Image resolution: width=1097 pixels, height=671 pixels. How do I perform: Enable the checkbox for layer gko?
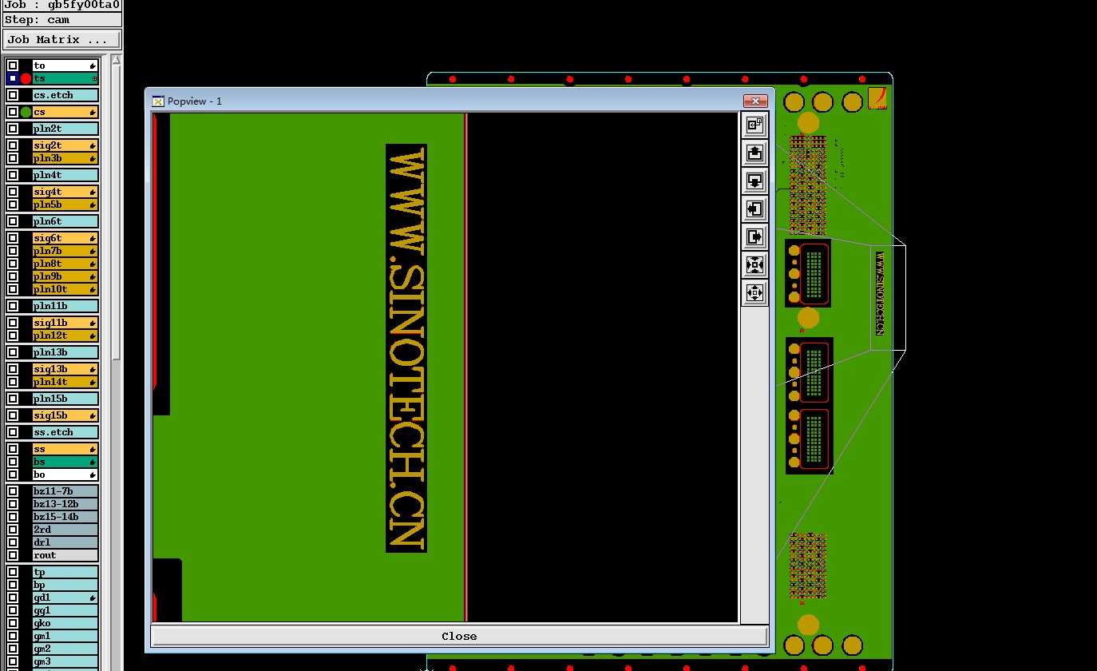coord(13,623)
